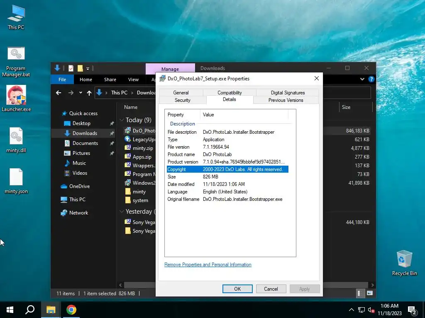Click the Original filename value
Image resolution: width=425 pixels, height=318 pixels.
point(242,199)
